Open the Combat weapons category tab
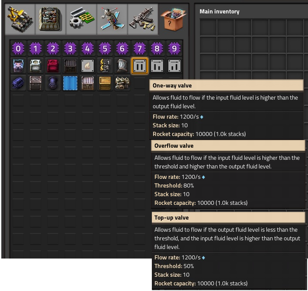 tap(143, 19)
